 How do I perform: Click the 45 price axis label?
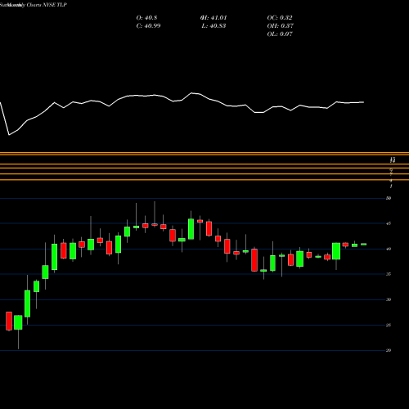389,223
